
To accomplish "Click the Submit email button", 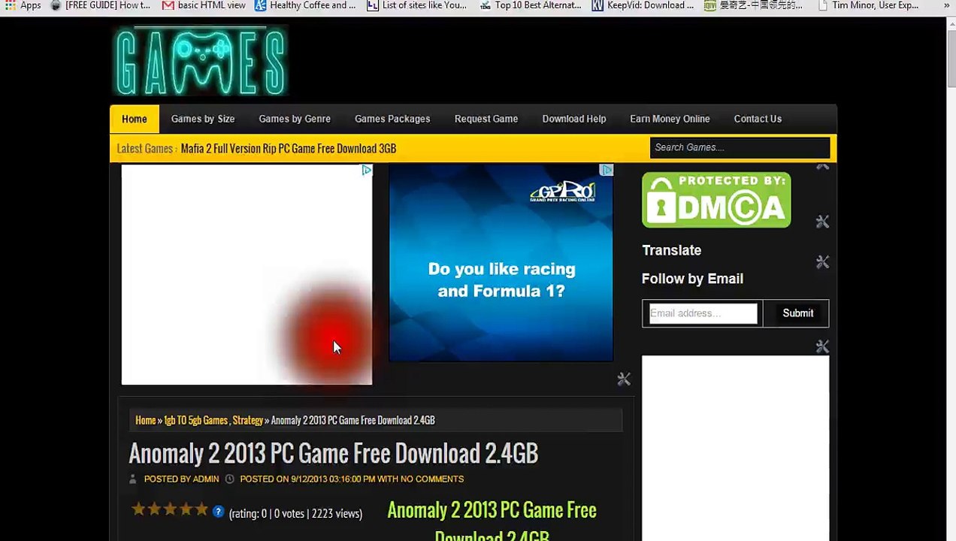I will (797, 313).
